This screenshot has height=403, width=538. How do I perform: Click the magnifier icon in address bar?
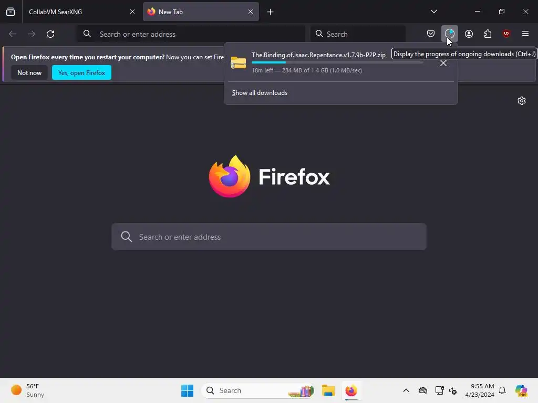click(x=87, y=34)
